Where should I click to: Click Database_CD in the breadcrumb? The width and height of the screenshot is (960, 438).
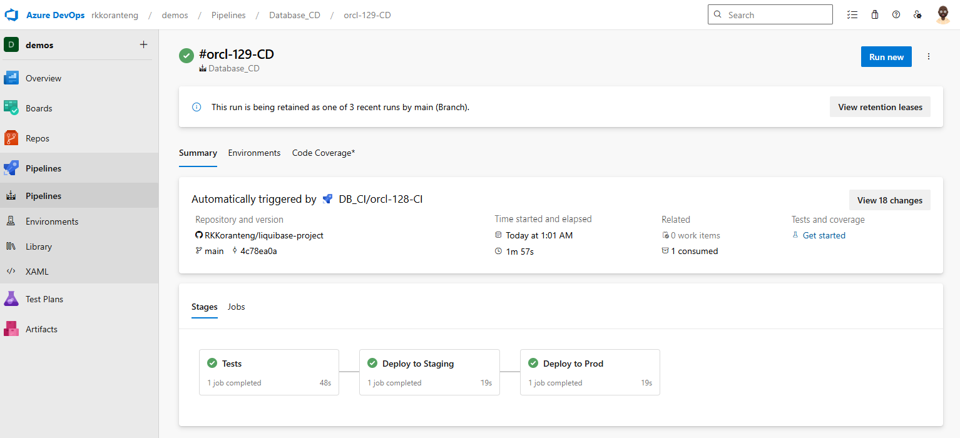point(295,15)
